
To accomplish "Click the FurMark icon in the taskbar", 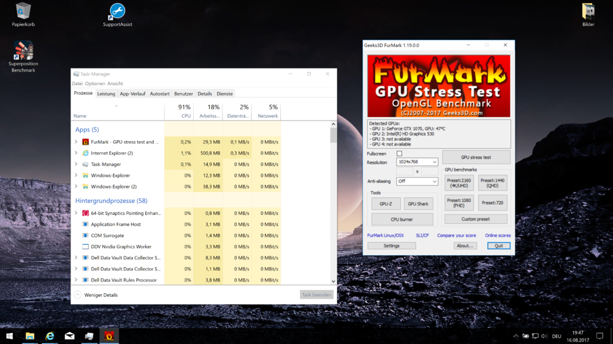I will [109, 336].
